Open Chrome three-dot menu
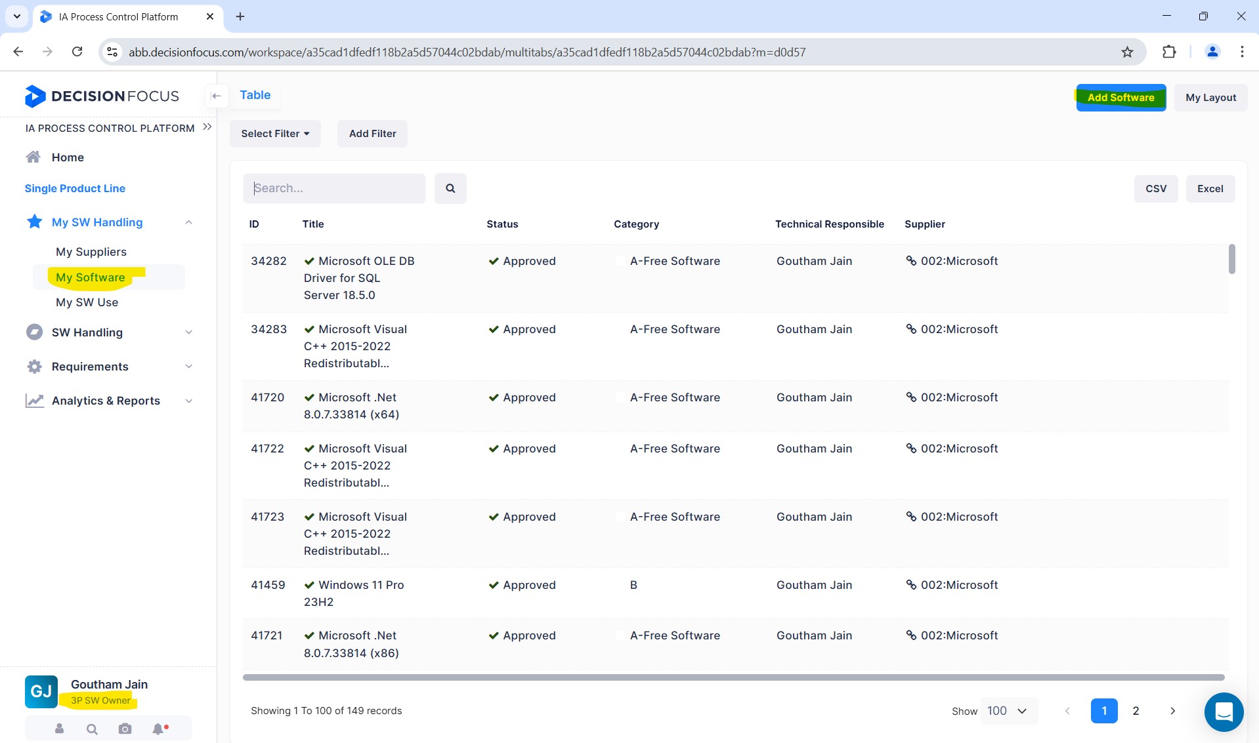This screenshot has width=1259, height=743. click(x=1242, y=52)
